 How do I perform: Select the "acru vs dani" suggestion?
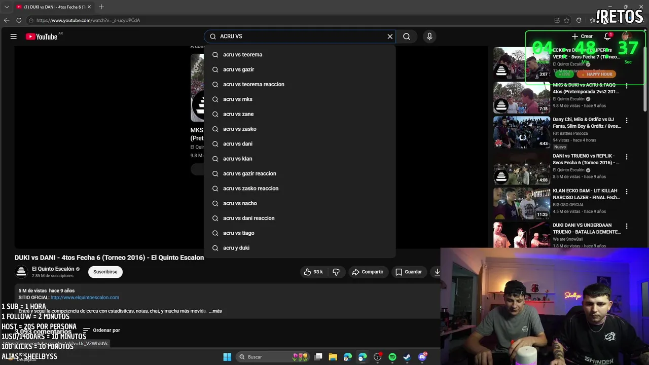pyautogui.click(x=300, y=144)
